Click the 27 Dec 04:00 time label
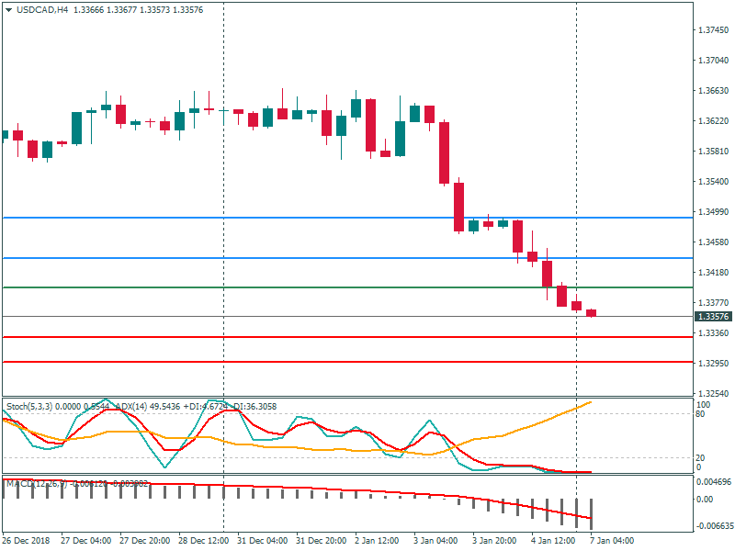Screen dimensions: 735x551 click(x=85, y=541)
